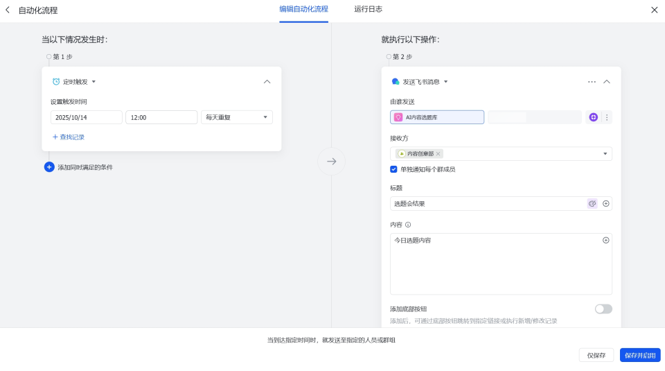Switch to the 运行日志 tab
The height and width of the screenshot is (371, 665).
tap(368, 10)
